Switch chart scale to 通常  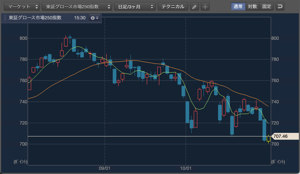(238, 6)
